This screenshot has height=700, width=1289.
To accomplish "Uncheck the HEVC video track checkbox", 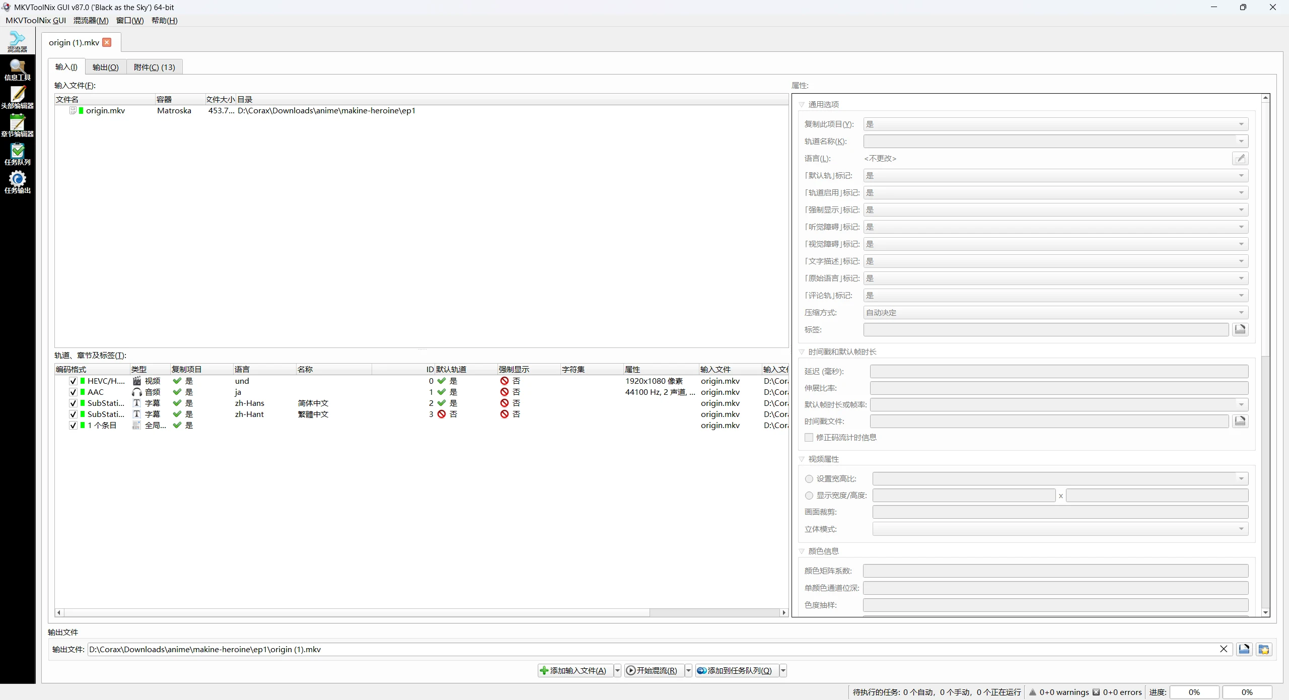I will tap(73, 381).
